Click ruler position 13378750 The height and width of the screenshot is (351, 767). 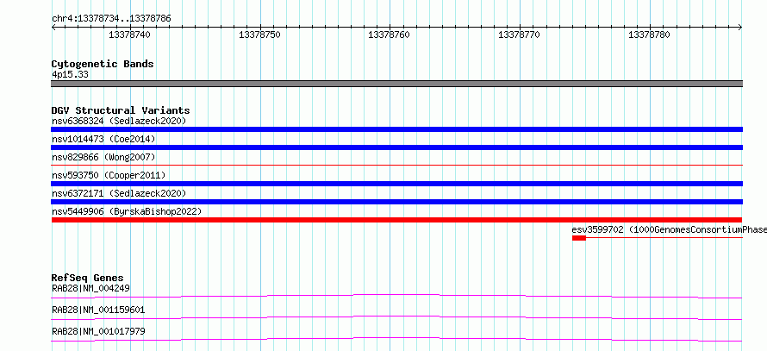[x=259, y=35]
